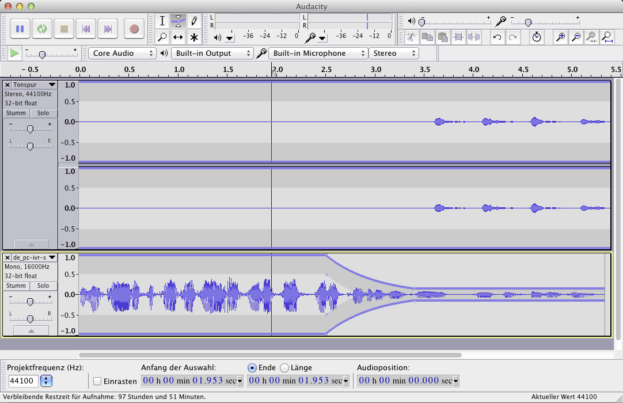
Task: Open the Stereo channels dropdown
Action: point(393,54)
